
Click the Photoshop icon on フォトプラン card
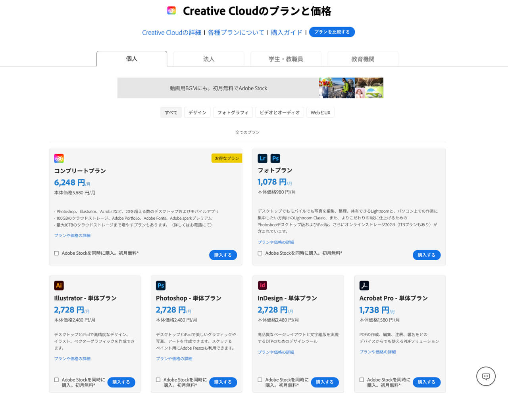[x=275, y=158]
